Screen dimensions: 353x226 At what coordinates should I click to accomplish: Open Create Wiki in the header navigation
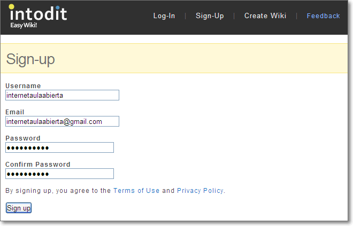click(265, 15)
